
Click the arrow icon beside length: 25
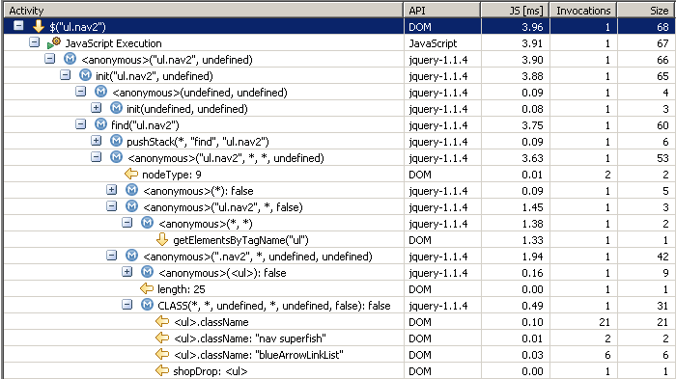pos(147,288)
